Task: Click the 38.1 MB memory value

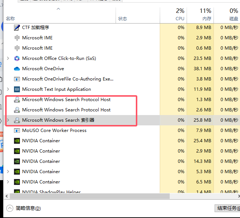Action: [x=202, y=69]
